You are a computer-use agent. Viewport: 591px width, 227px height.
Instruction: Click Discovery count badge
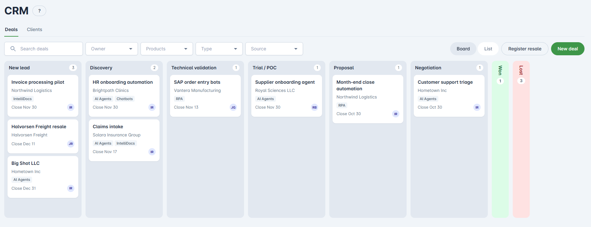coord(154,68)
